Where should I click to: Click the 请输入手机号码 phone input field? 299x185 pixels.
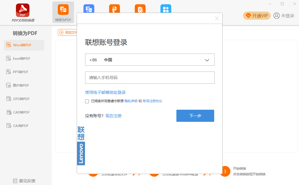150,78
